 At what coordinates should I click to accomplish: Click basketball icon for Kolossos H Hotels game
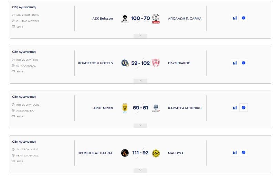[244, 63]
